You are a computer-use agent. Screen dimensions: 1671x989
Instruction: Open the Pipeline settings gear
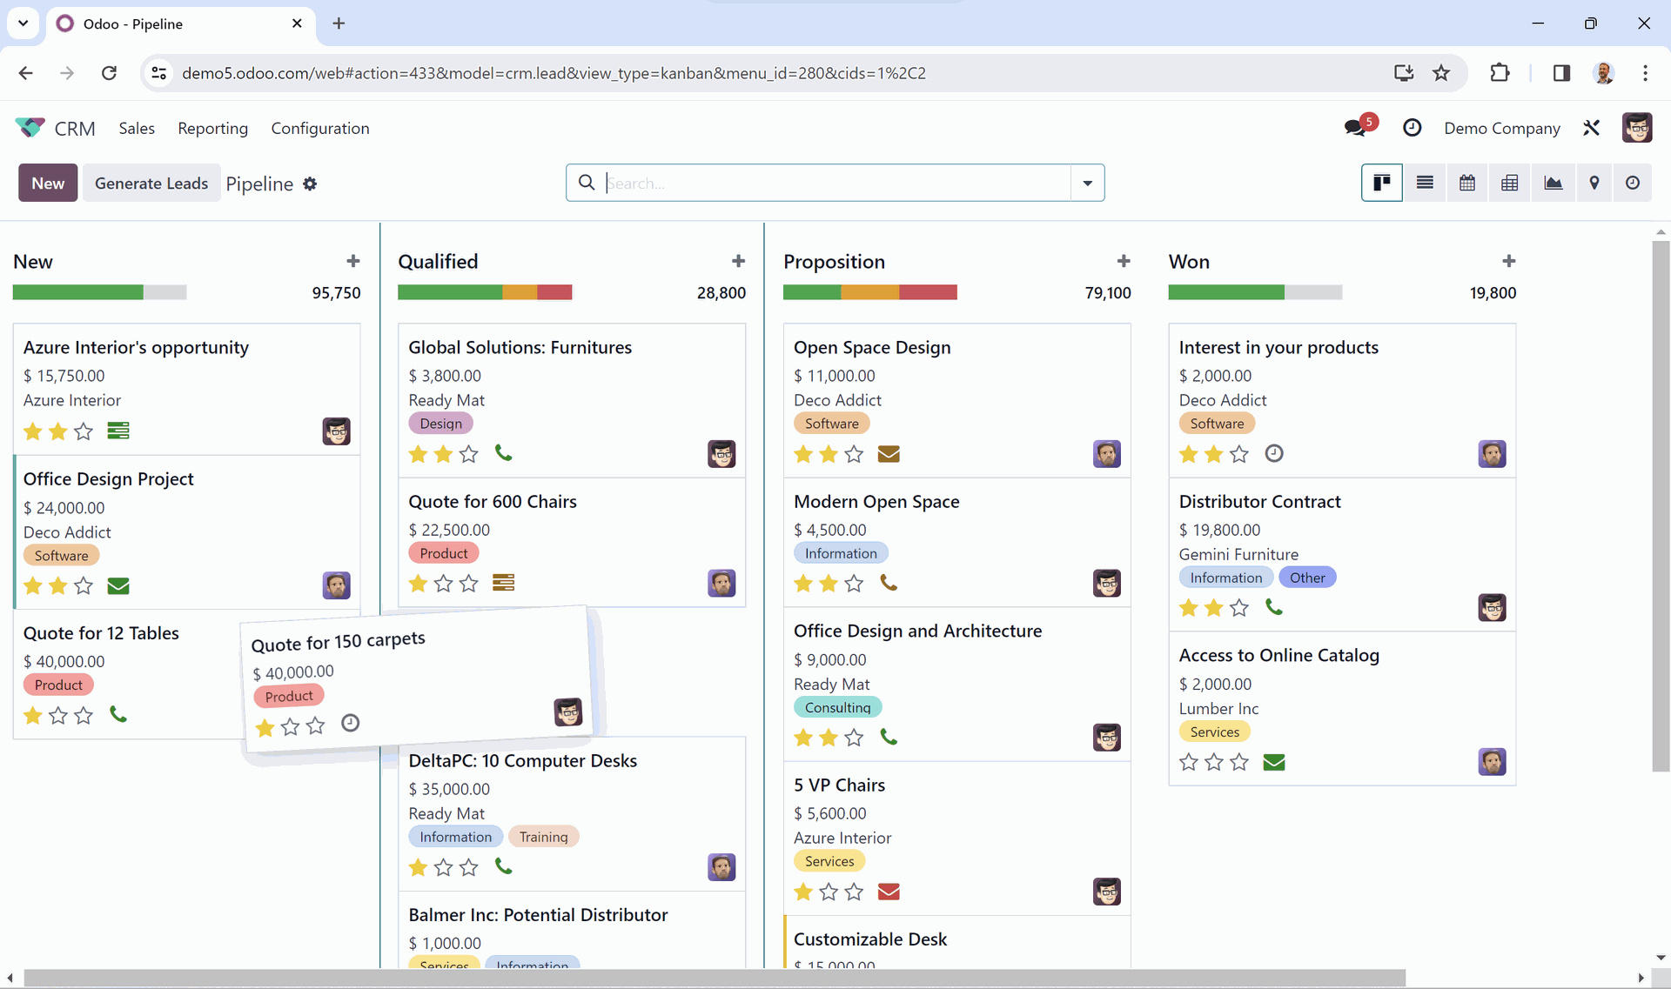[x=310, y=184]
